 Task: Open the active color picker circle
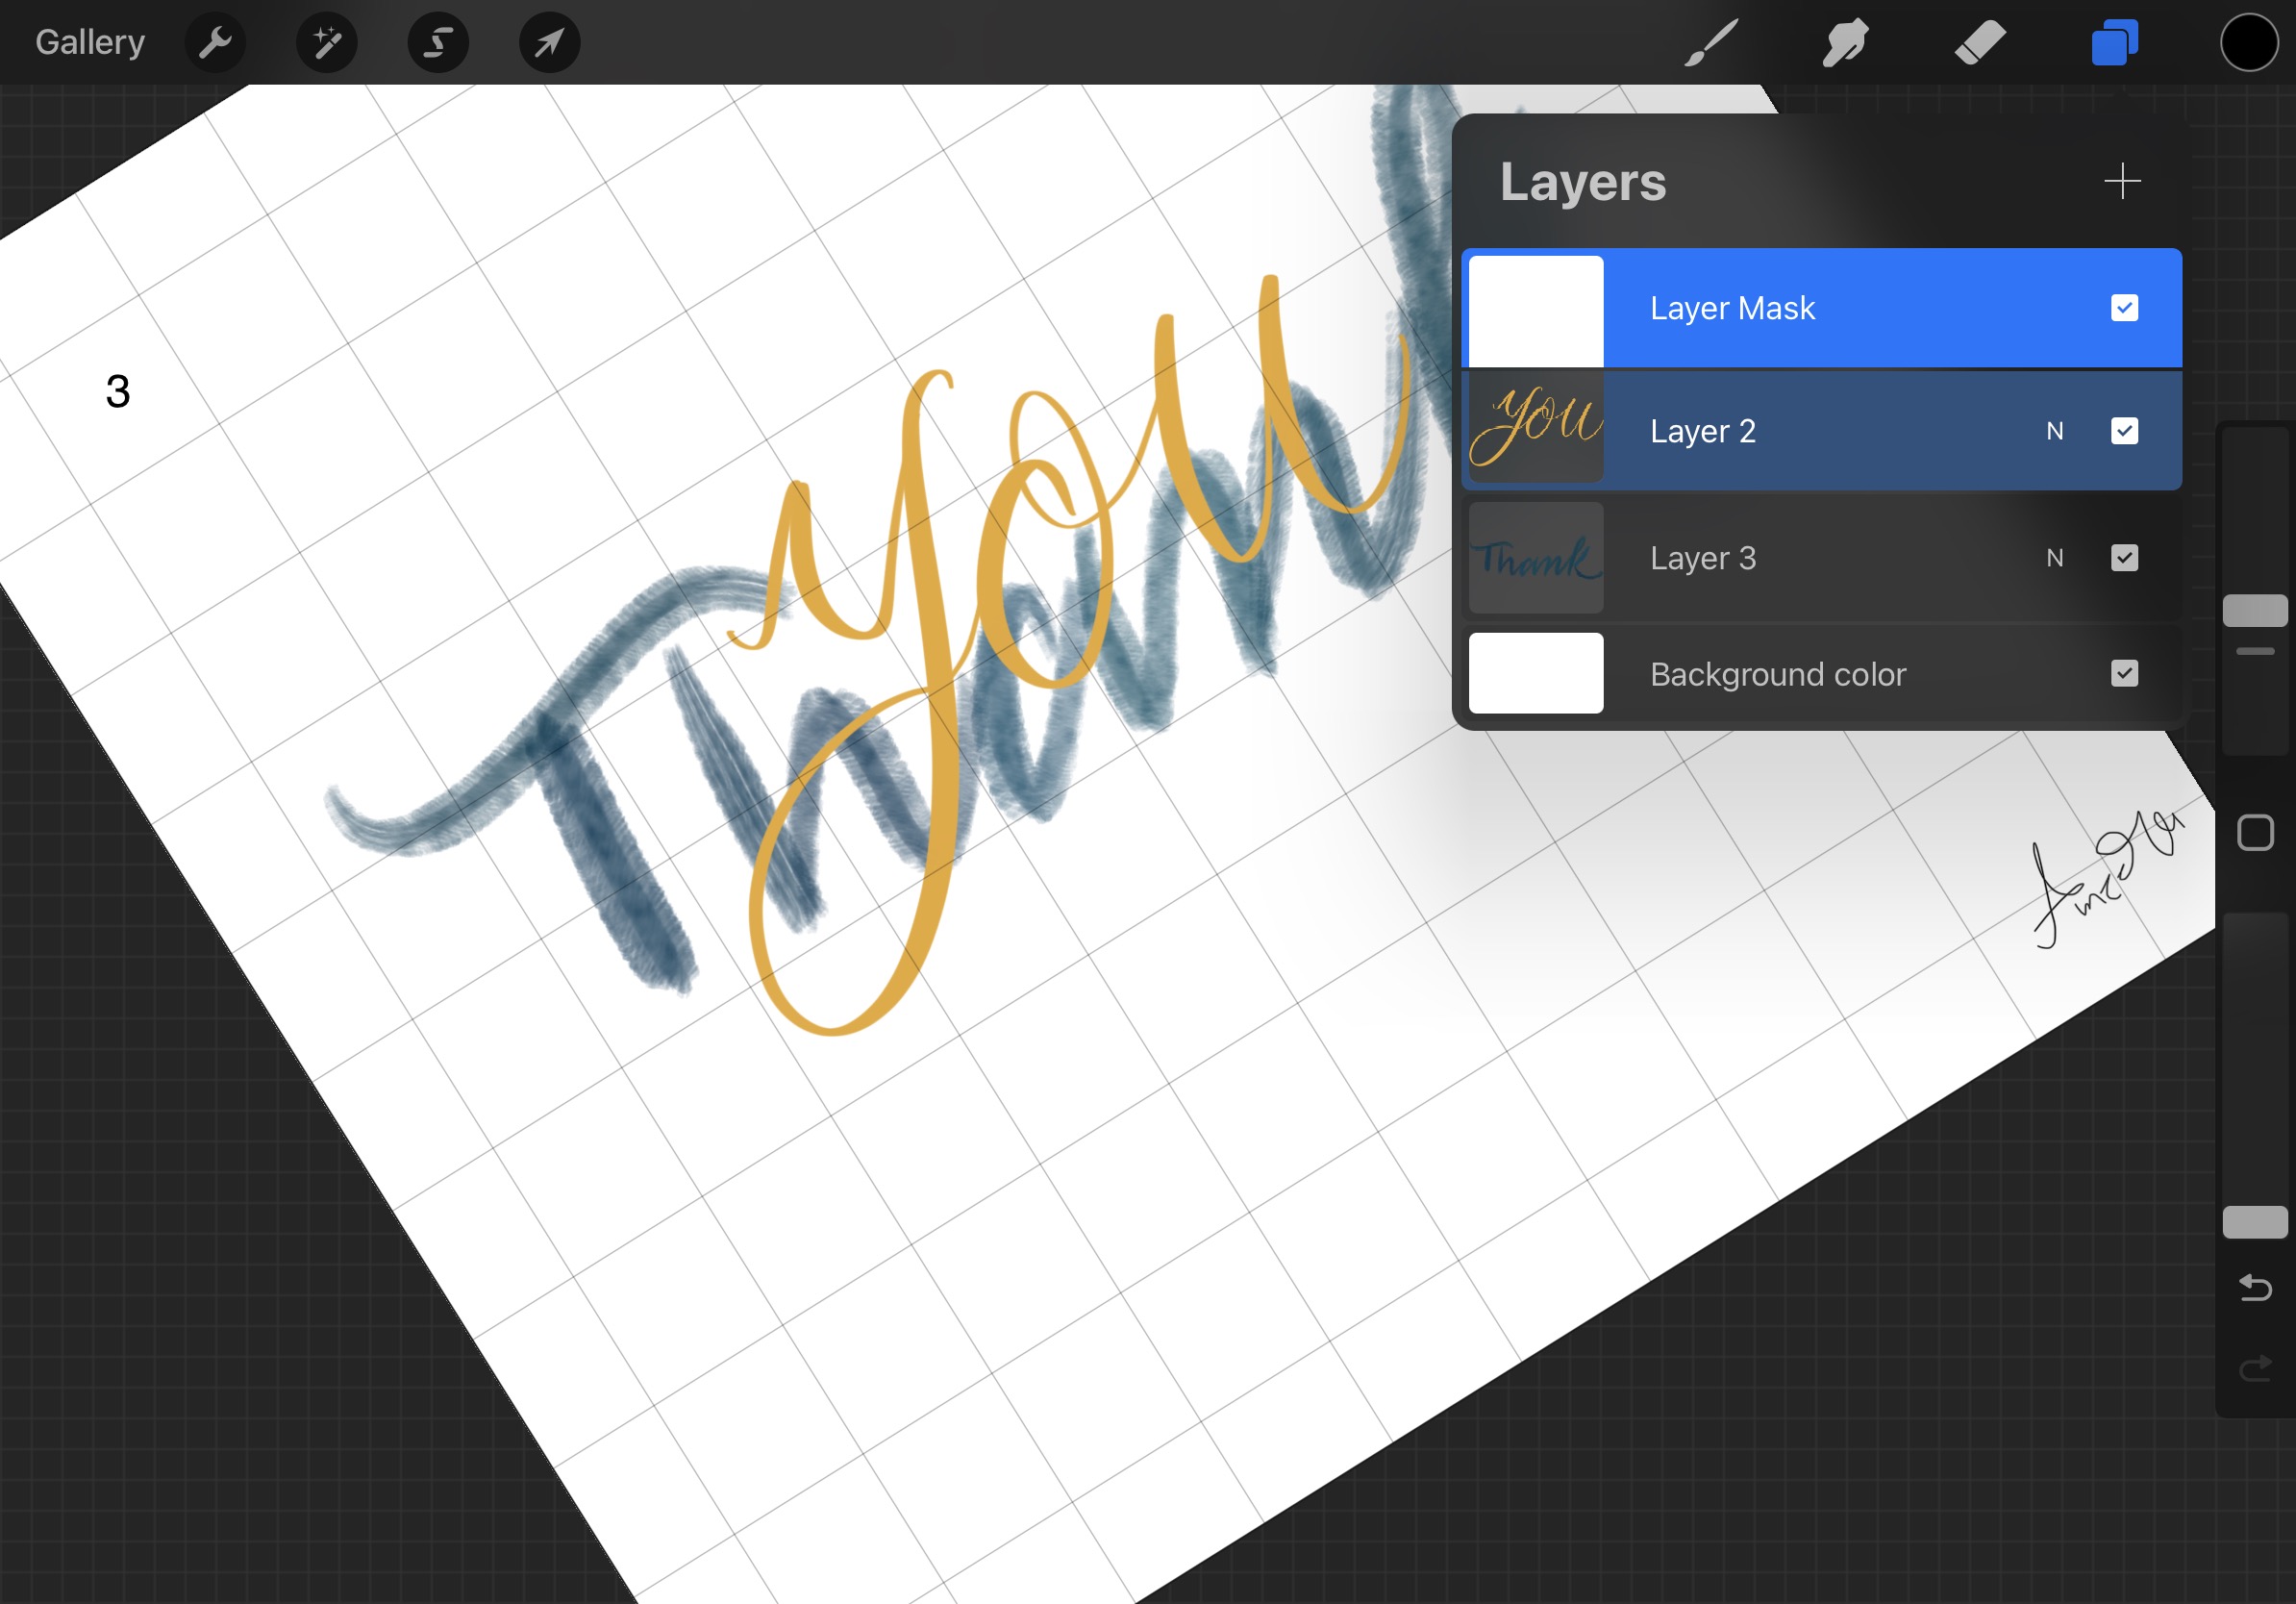click(2249, 43)
